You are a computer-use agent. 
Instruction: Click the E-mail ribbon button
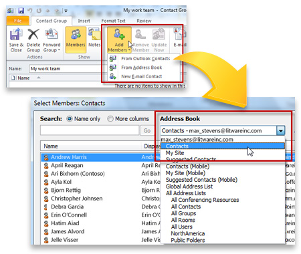coord(179,38)
